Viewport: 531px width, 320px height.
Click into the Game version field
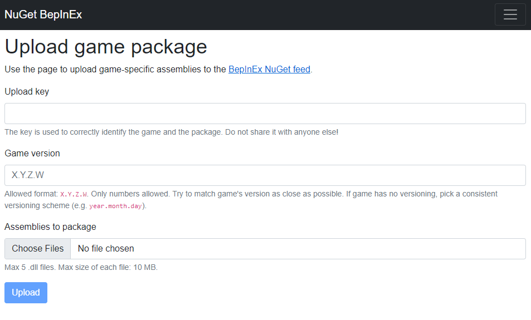point(265,175)
